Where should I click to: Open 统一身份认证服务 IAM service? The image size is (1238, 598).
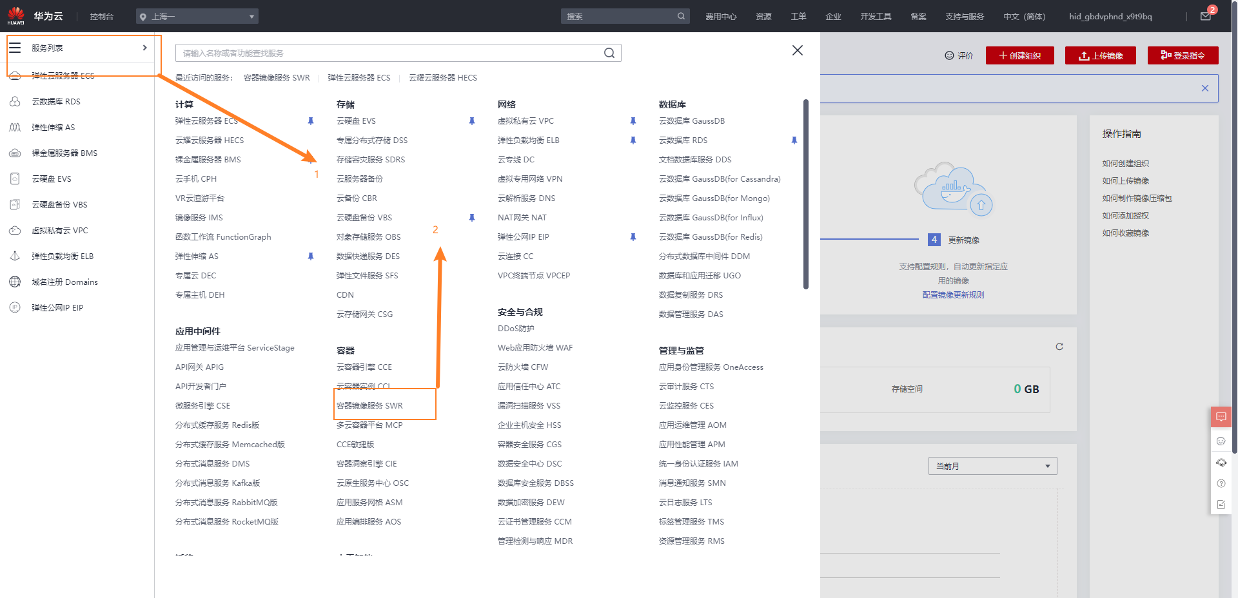698,464
